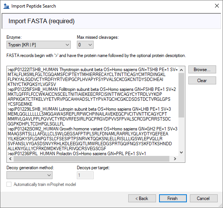223x208 pixels.
Task: Click the Decoys per target input field
Action: [x=85, y=175]
